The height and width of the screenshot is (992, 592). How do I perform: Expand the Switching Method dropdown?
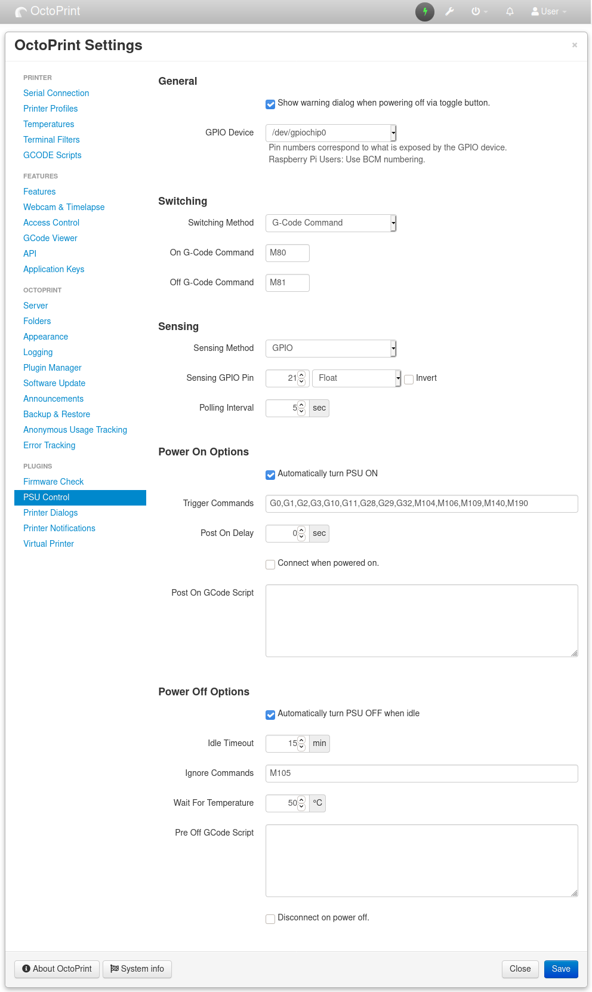pos(331,223)
